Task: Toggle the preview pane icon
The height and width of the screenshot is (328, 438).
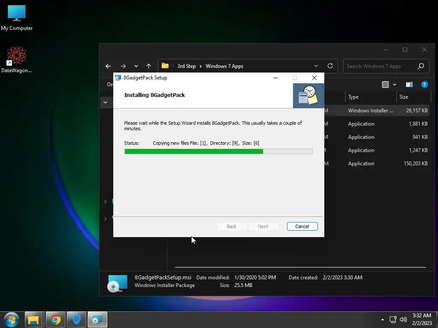Action: 409,85
